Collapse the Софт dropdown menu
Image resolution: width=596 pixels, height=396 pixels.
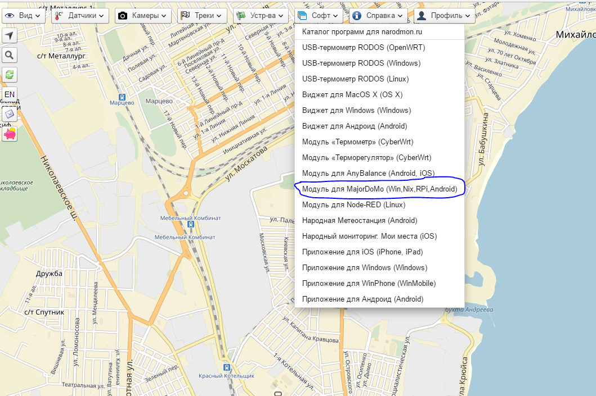pyautogui.click(x=319, y=16)
